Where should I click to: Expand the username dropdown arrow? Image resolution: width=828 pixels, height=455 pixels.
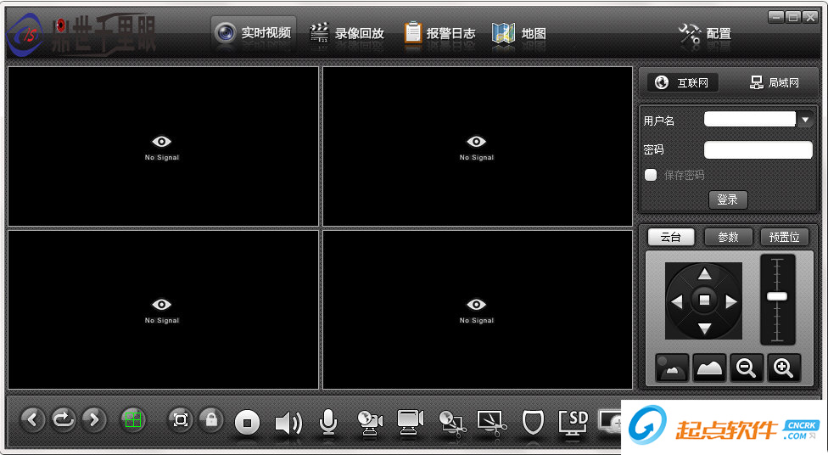click(805, 120)
